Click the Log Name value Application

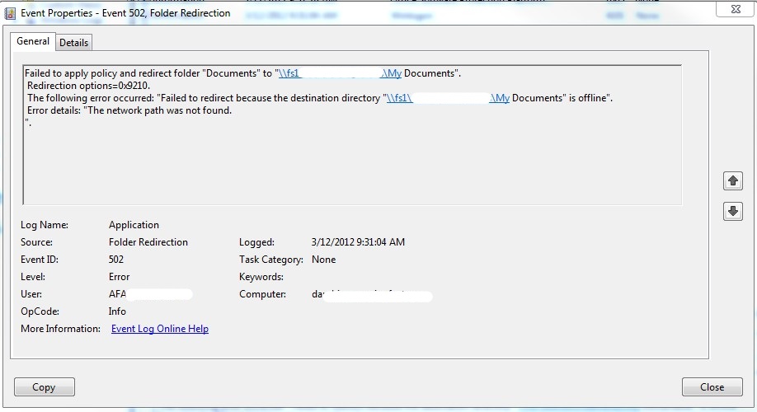coord(134,225)
